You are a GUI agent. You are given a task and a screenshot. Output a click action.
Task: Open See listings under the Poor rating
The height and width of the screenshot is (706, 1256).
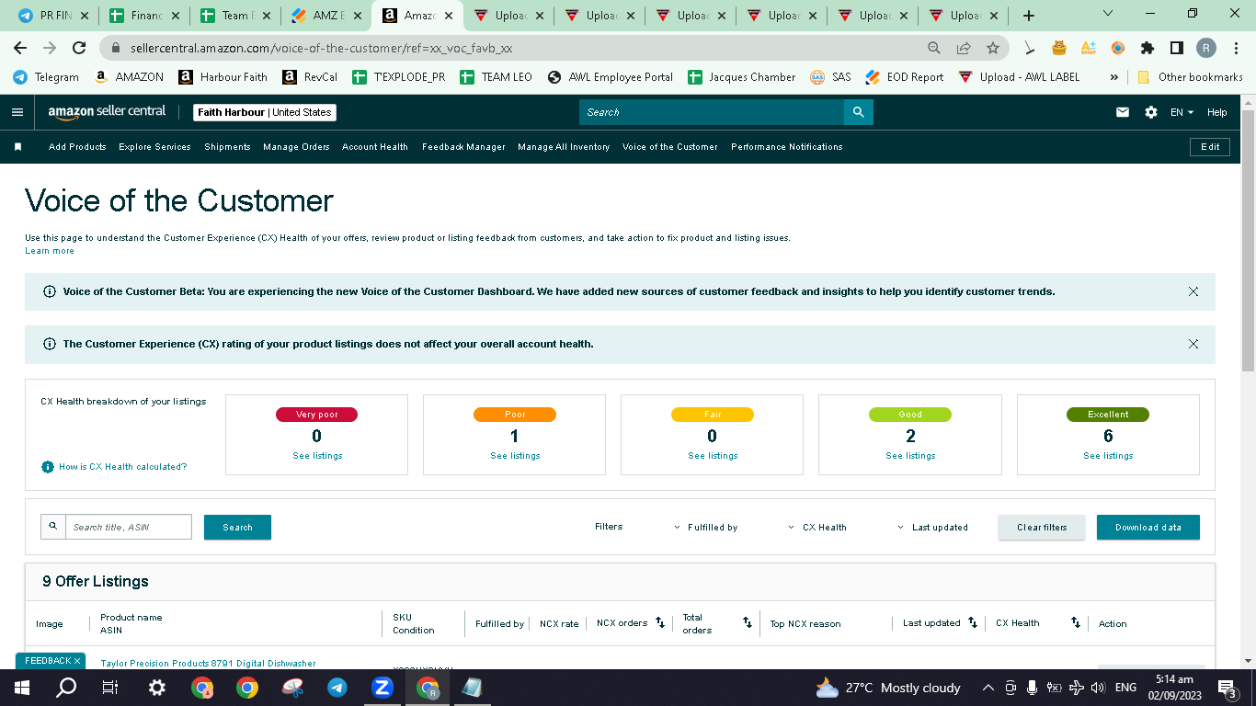point(515,456)
